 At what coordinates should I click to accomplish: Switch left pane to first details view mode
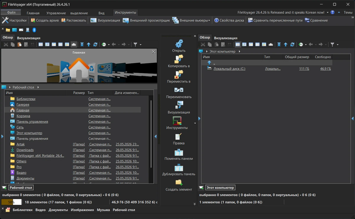point(41,44)
